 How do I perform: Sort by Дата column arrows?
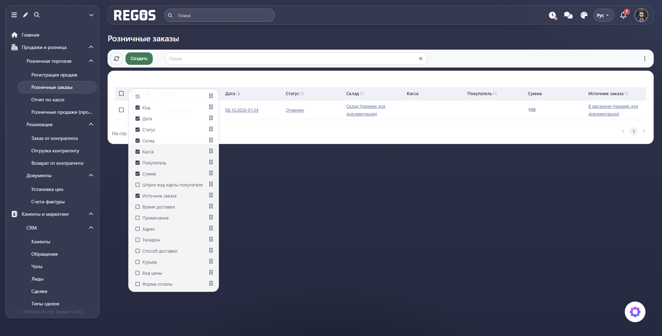tap(238, 94)
